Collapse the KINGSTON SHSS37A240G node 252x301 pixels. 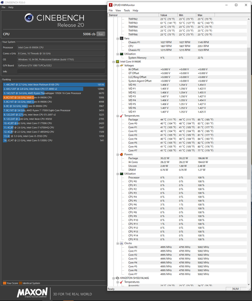pos(114,278)
